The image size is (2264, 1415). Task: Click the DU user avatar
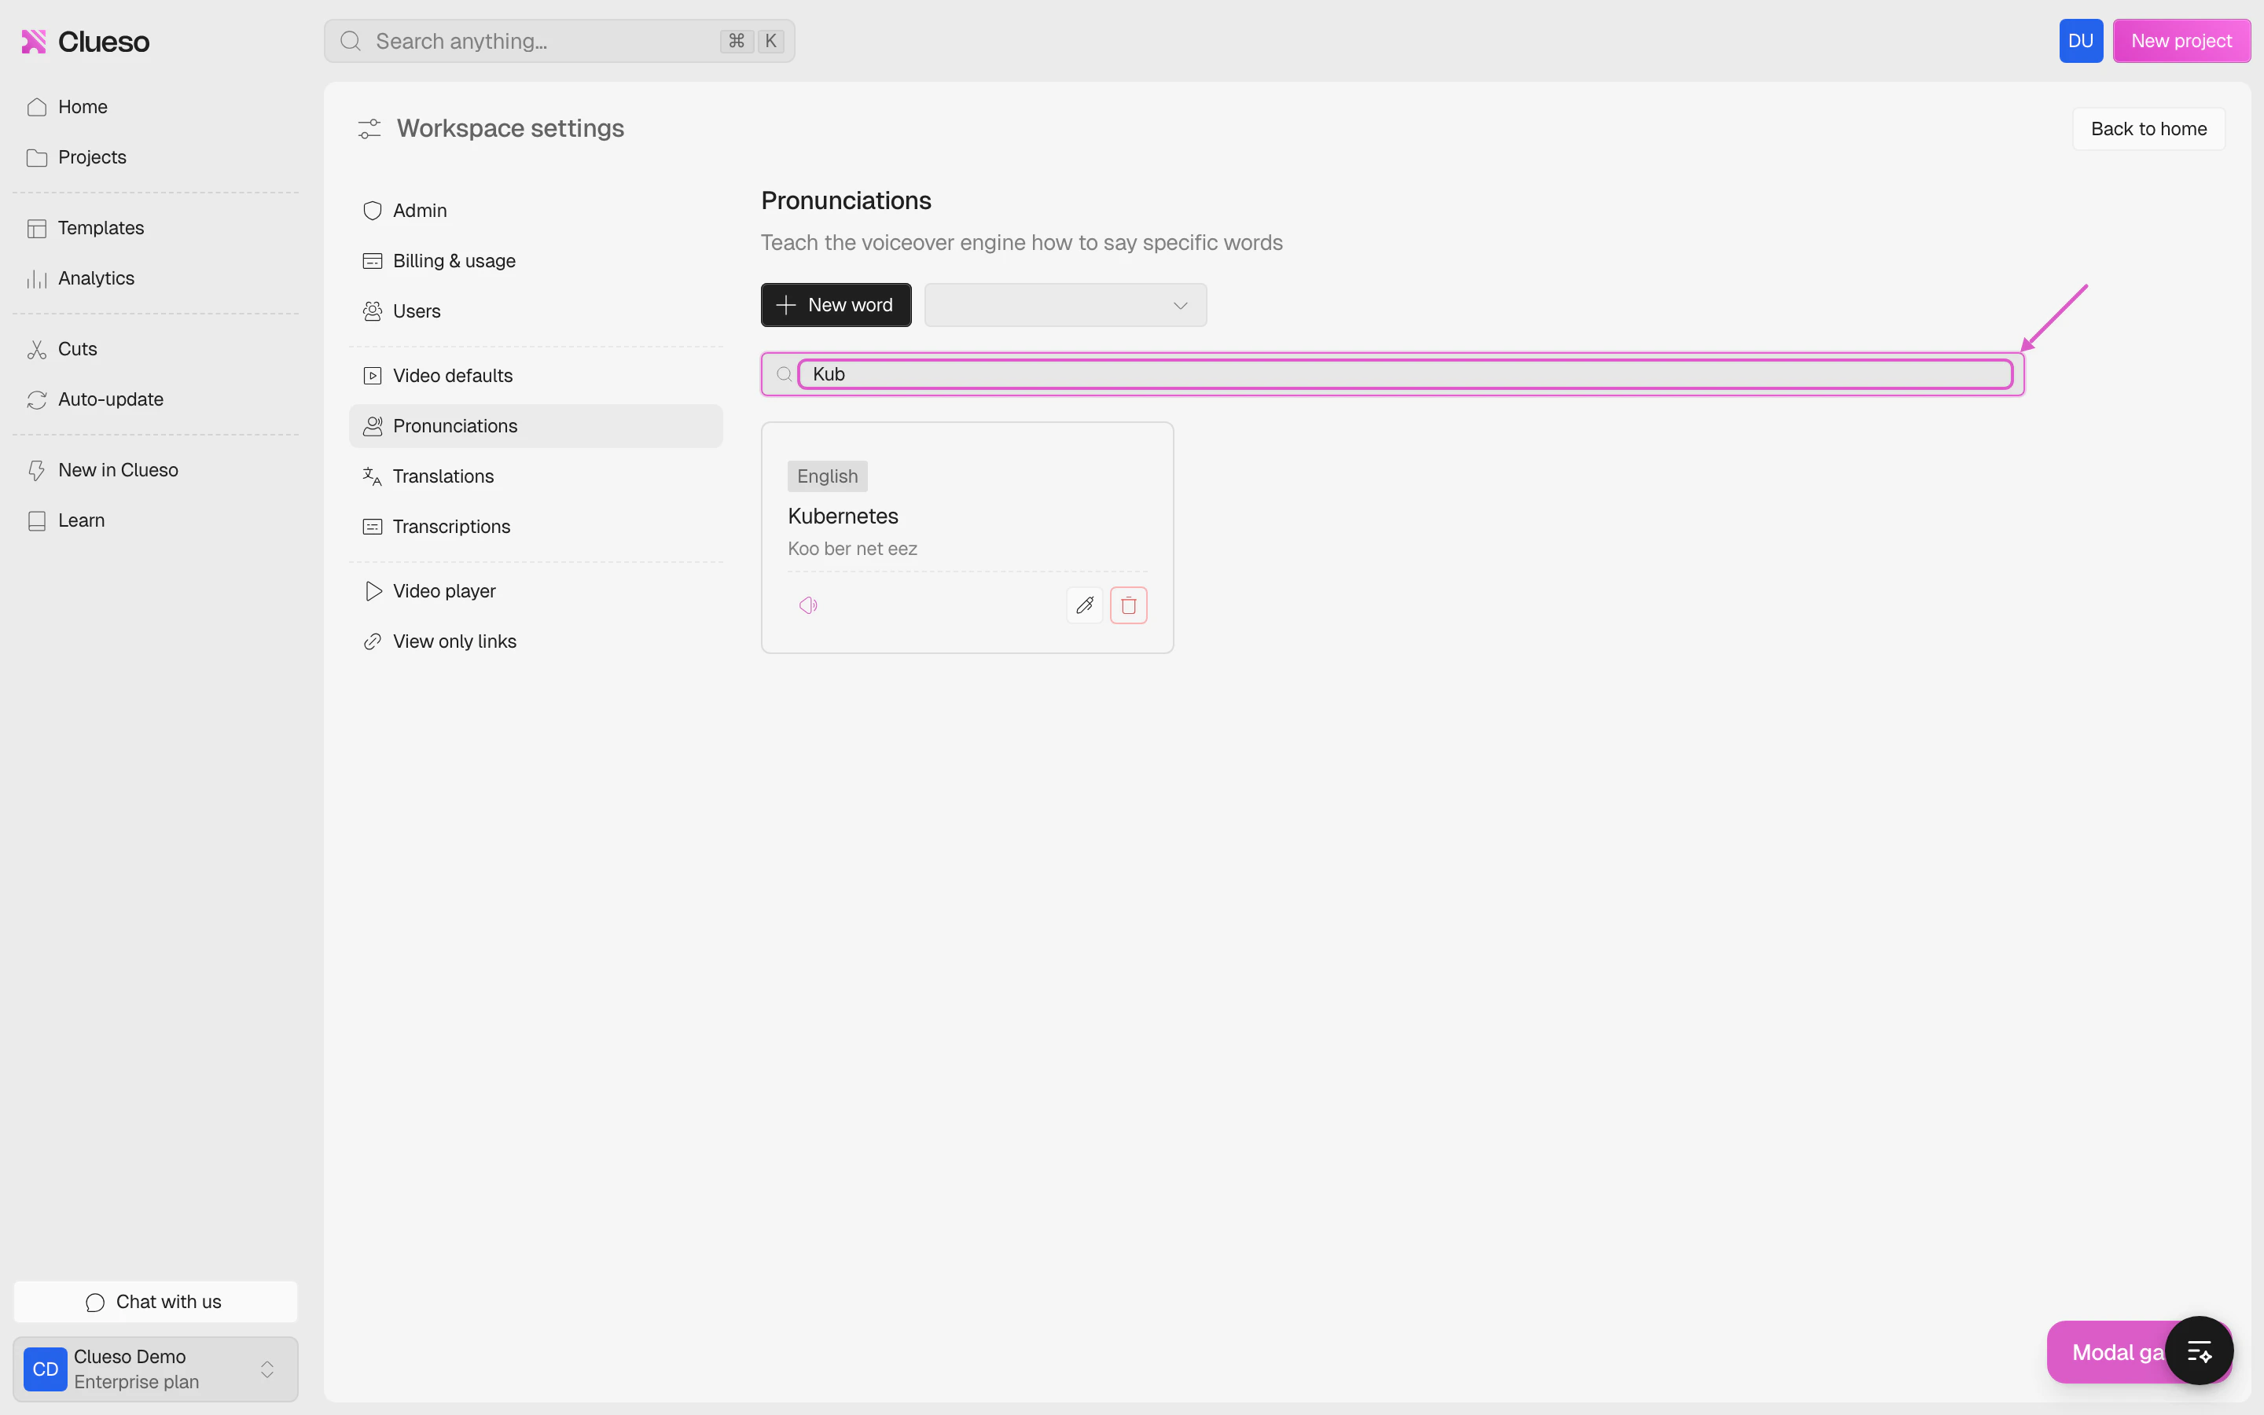pyautogui.click(x=2080, y=41)
